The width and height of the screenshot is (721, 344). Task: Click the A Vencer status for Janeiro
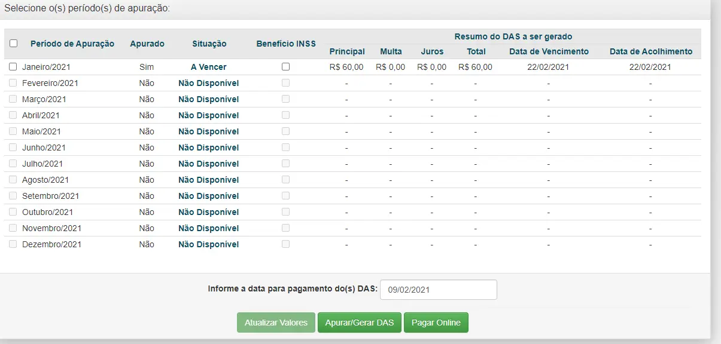tap(208, 67)
